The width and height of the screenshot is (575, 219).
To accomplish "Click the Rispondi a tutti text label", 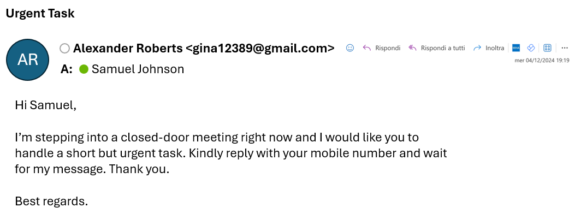I will [443, 48].
